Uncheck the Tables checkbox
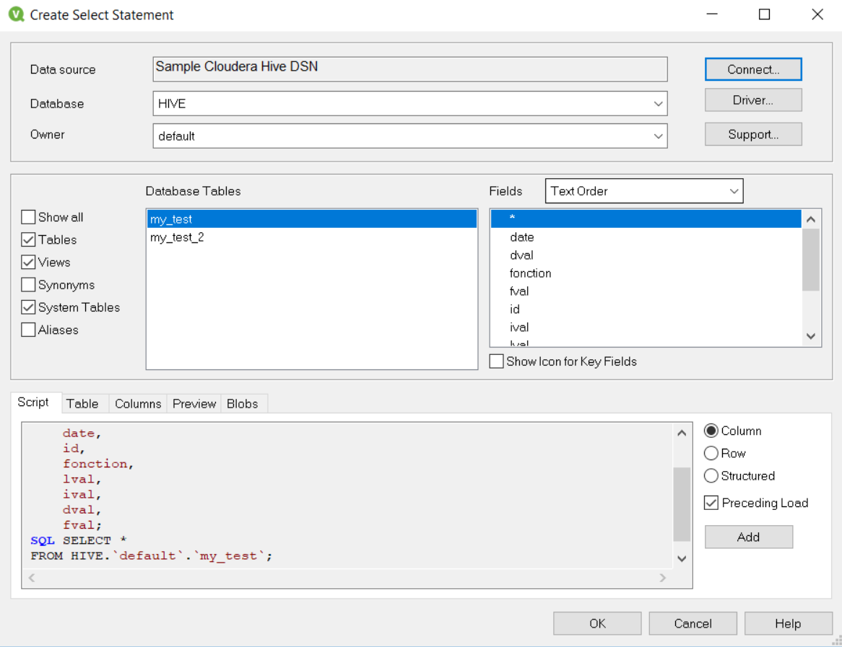The width and height of the screenshot is (842, 647). pyautogui.click(x=28, y=239)
